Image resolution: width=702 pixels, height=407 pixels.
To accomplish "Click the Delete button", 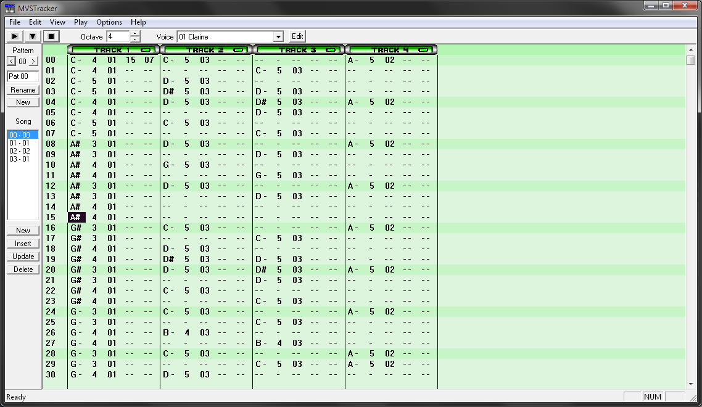I will point(23,269).
